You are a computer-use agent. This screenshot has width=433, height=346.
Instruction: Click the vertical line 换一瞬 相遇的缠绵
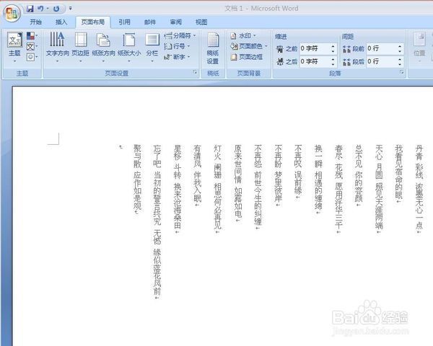[x=318, y=179]
